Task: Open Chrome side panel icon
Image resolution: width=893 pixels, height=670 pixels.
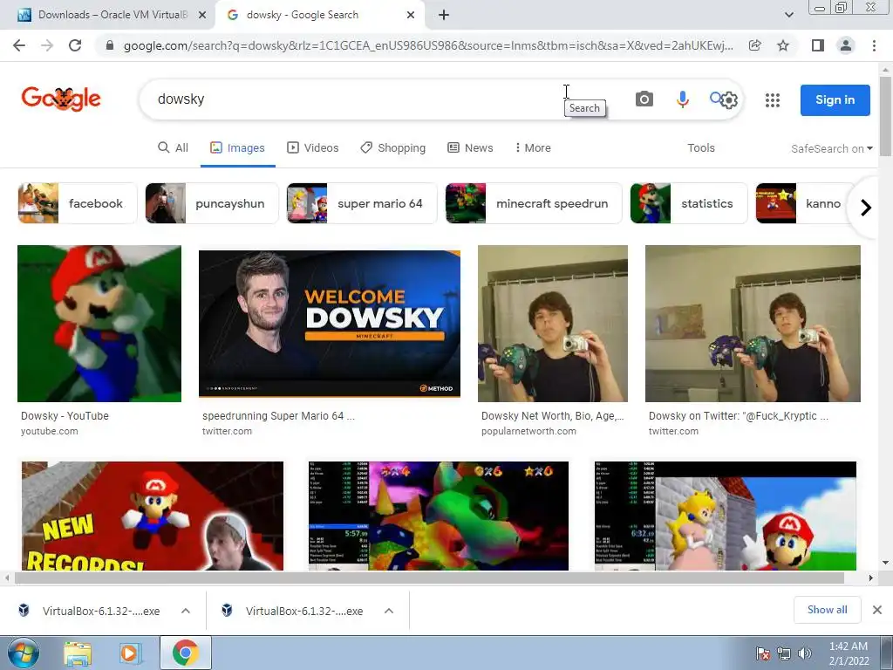Action: pos(817,45)
